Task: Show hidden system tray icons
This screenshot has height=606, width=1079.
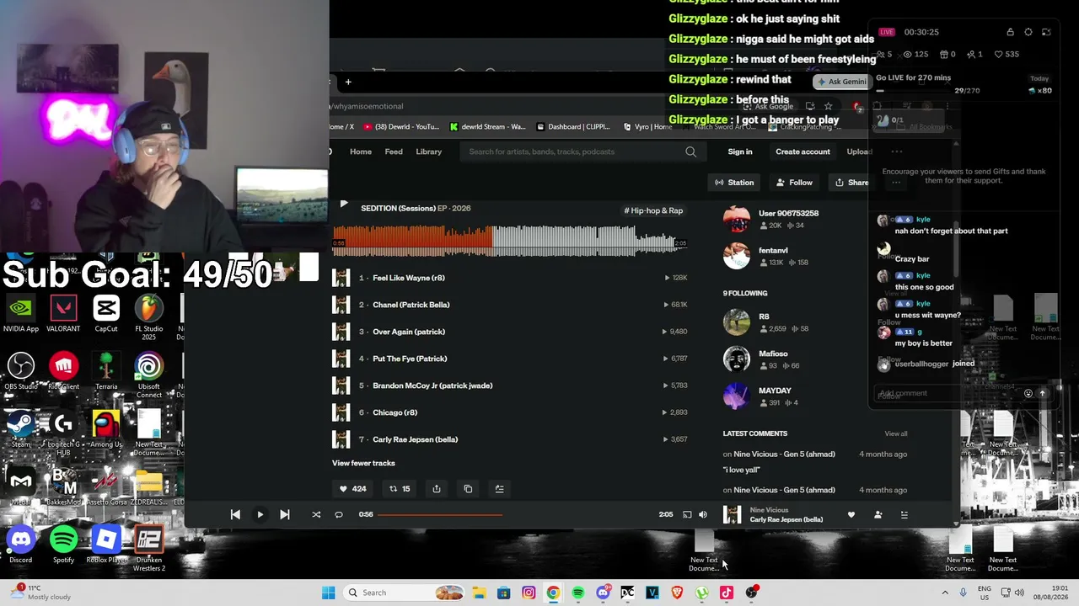Action: tap(944, 593)
